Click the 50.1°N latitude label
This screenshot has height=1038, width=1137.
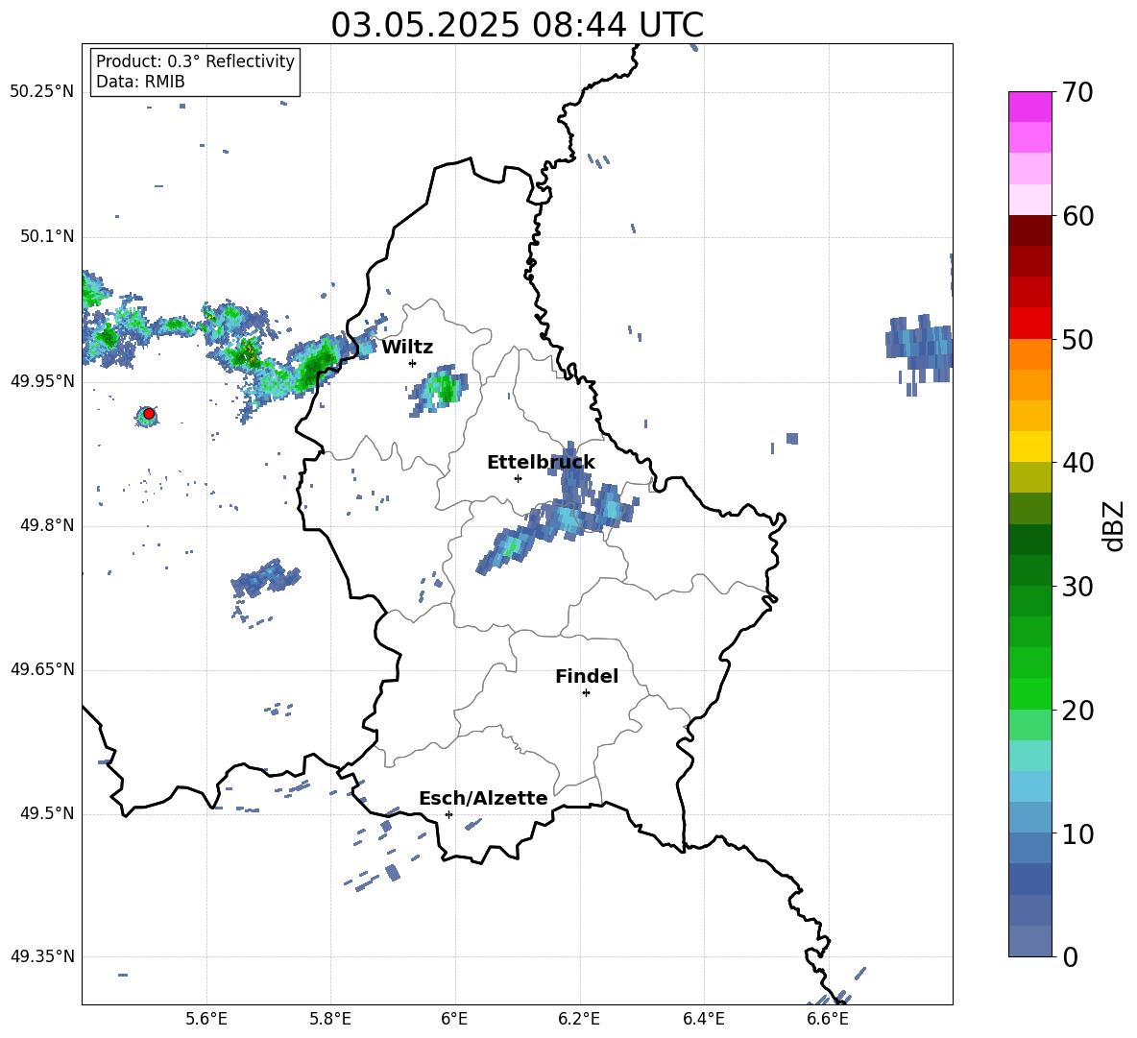47,236
